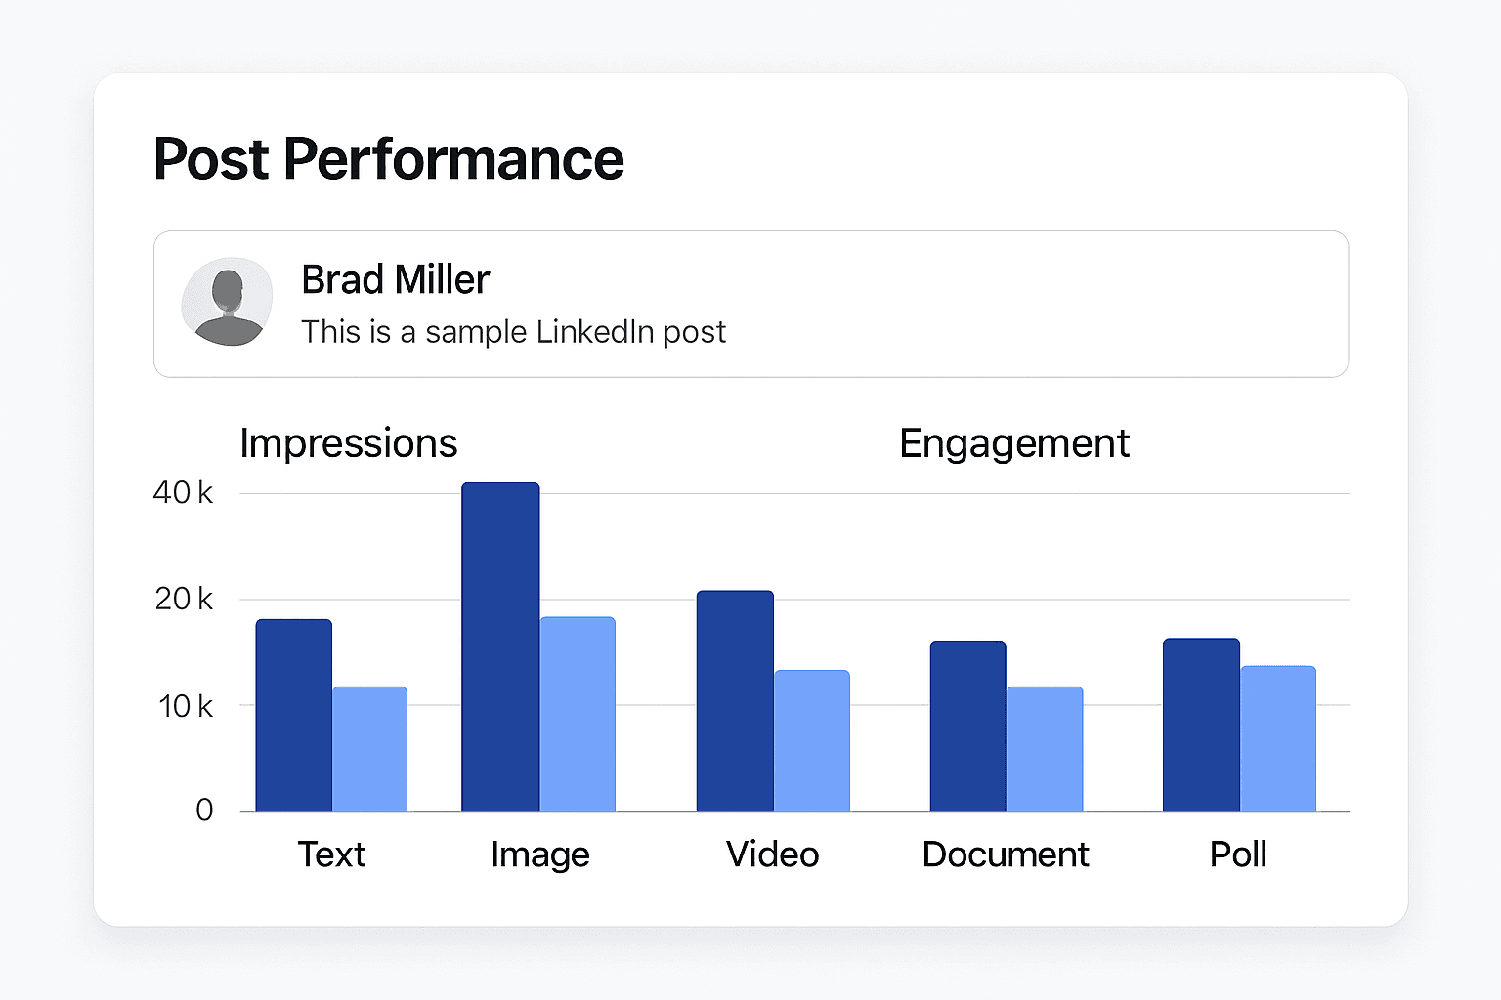The height and width of the screenshot is (1000, 1501).
Task: Click the Image category axis label
Action: click(x=540, y=855)
